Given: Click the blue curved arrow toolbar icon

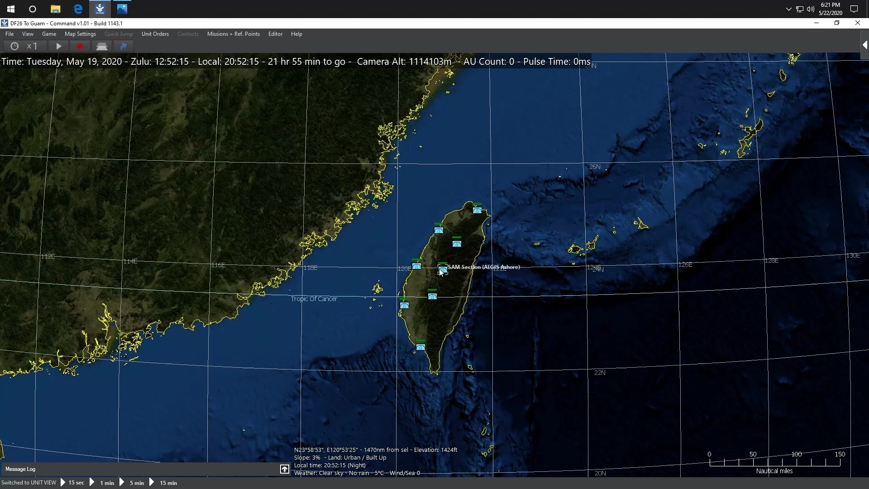Looking at the screenshot, I should [x=123, y=46].
